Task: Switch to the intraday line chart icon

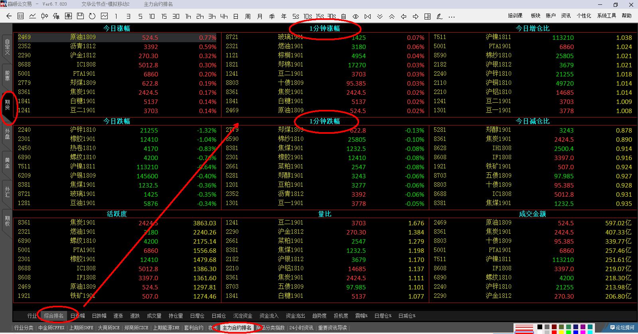Action: click(33, 16)
